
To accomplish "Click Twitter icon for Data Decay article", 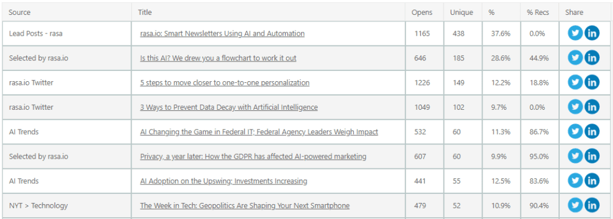I will click(575, 107).
